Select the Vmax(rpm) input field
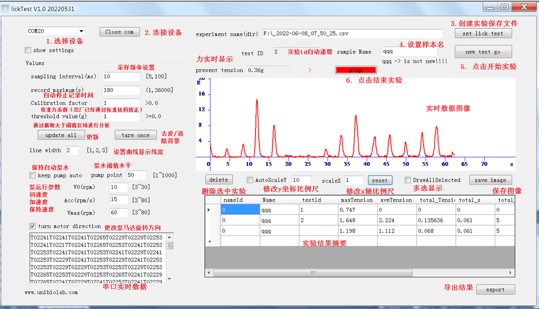 click(118, 213)
